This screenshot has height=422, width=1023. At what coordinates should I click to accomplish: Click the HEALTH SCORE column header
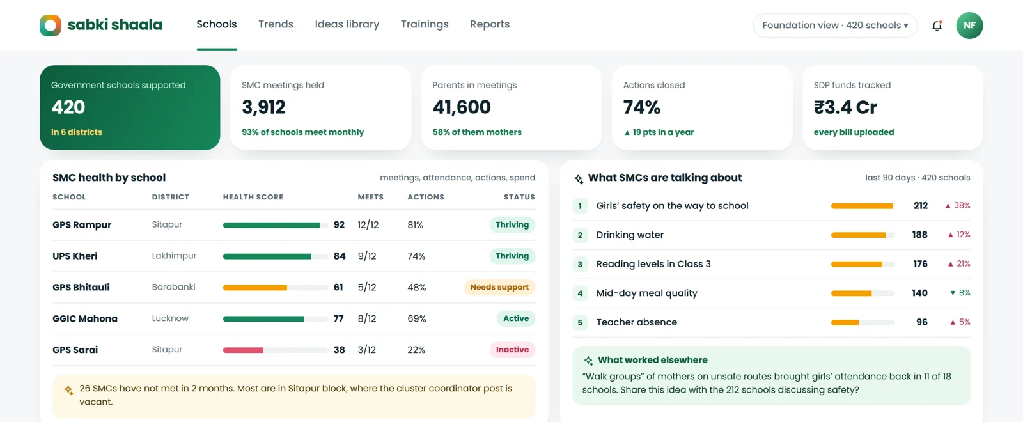click(x=253, y=197)
